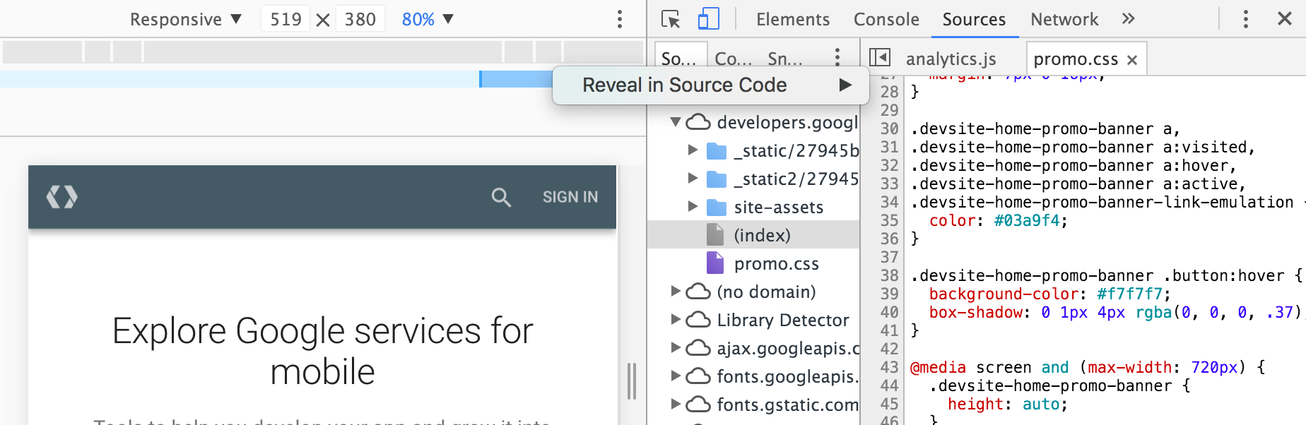
Task: Click the developers.google cloud icon
Action: 698,122
